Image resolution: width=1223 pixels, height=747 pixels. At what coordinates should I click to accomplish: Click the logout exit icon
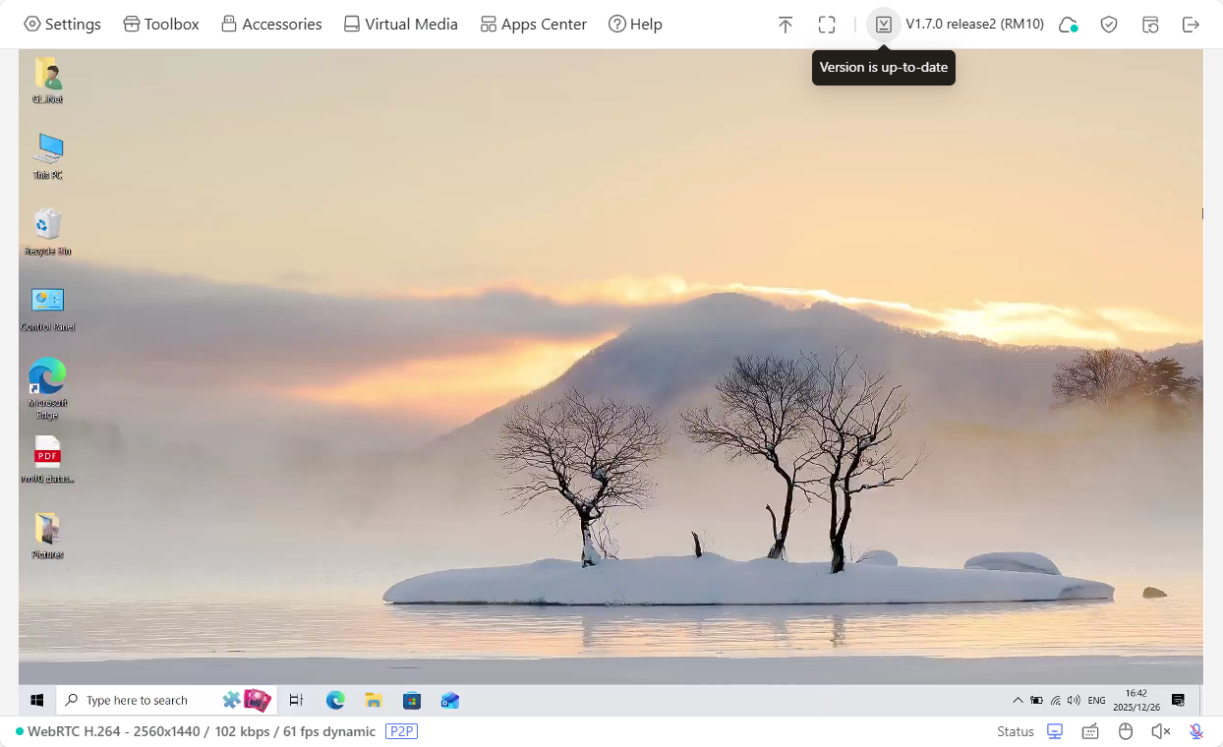1191,25
